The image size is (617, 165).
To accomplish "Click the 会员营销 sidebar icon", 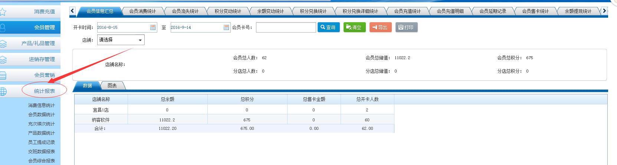I will [x=3, y=75].
